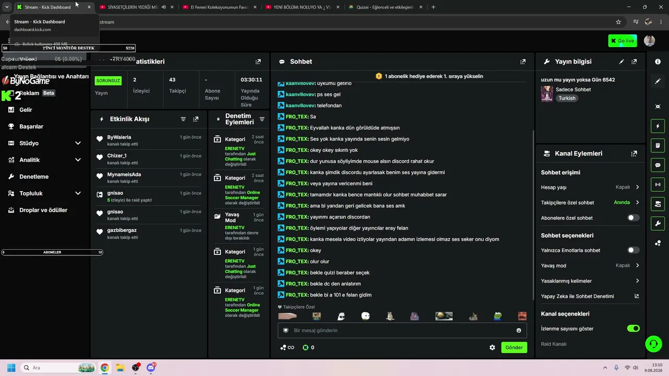Click the Turkish language tag

point(567,98)
